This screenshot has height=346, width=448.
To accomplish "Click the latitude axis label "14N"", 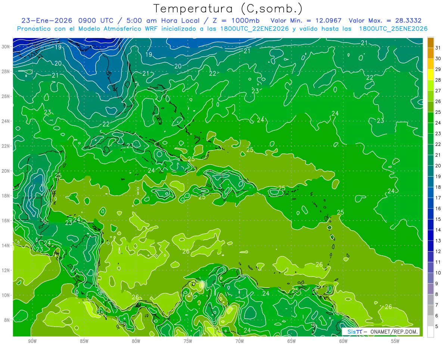I will click(x=6, y=246).
